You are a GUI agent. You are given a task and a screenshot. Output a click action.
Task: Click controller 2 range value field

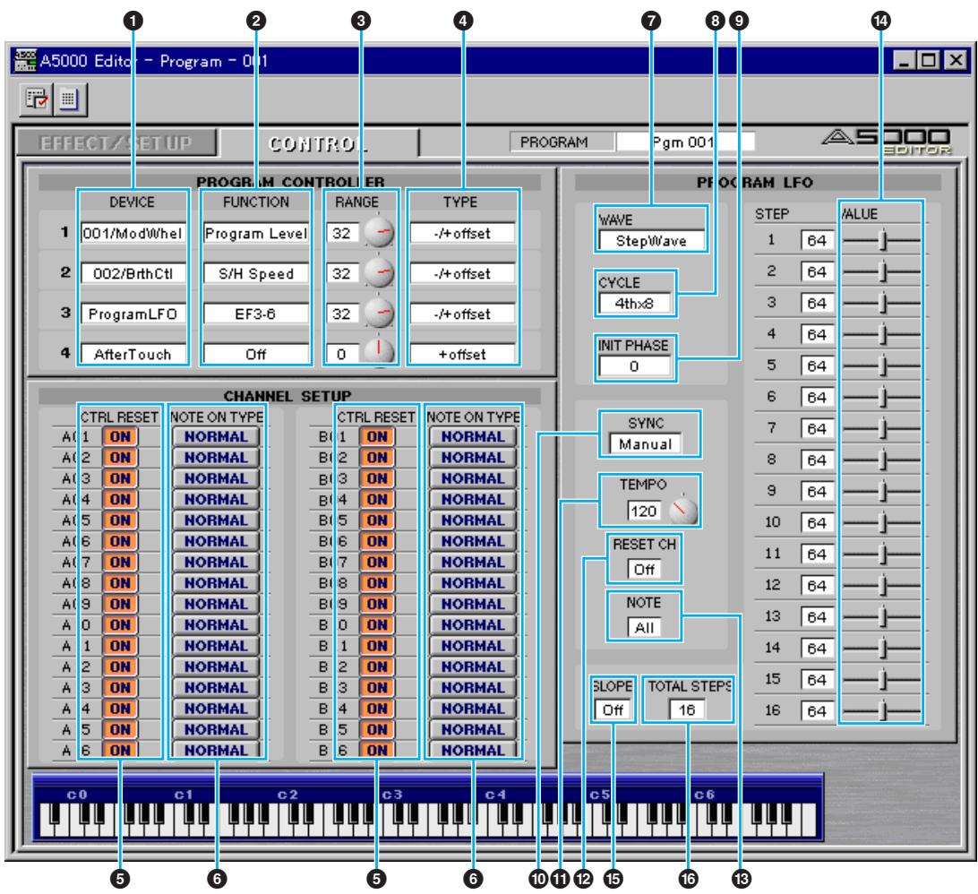[342, 273]
